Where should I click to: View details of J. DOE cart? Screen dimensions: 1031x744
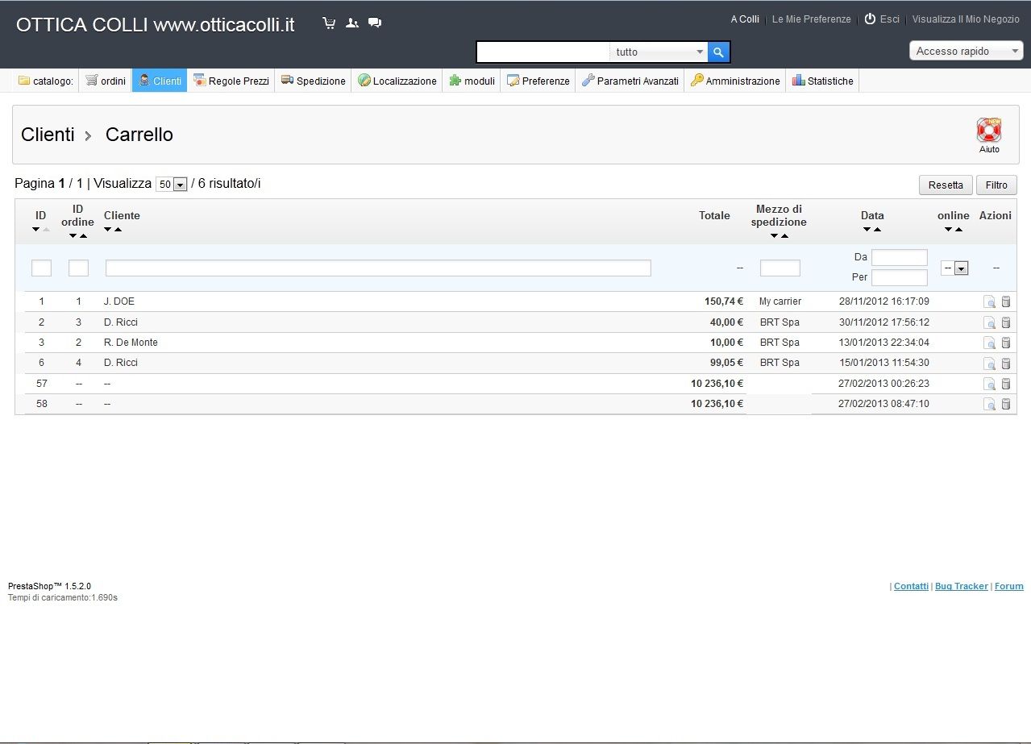tap(989, 302)
